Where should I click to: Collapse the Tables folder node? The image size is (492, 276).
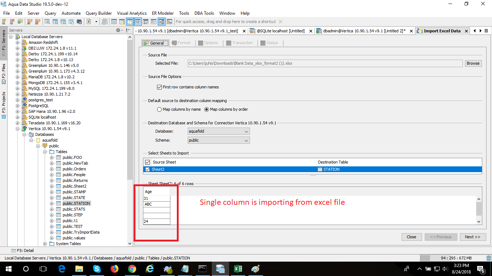(45, 152)
